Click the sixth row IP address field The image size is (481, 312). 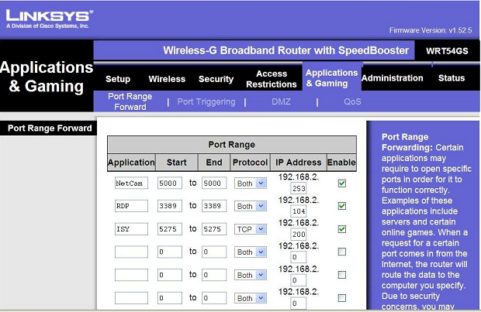pyautogui.click(x=299, y=303)
